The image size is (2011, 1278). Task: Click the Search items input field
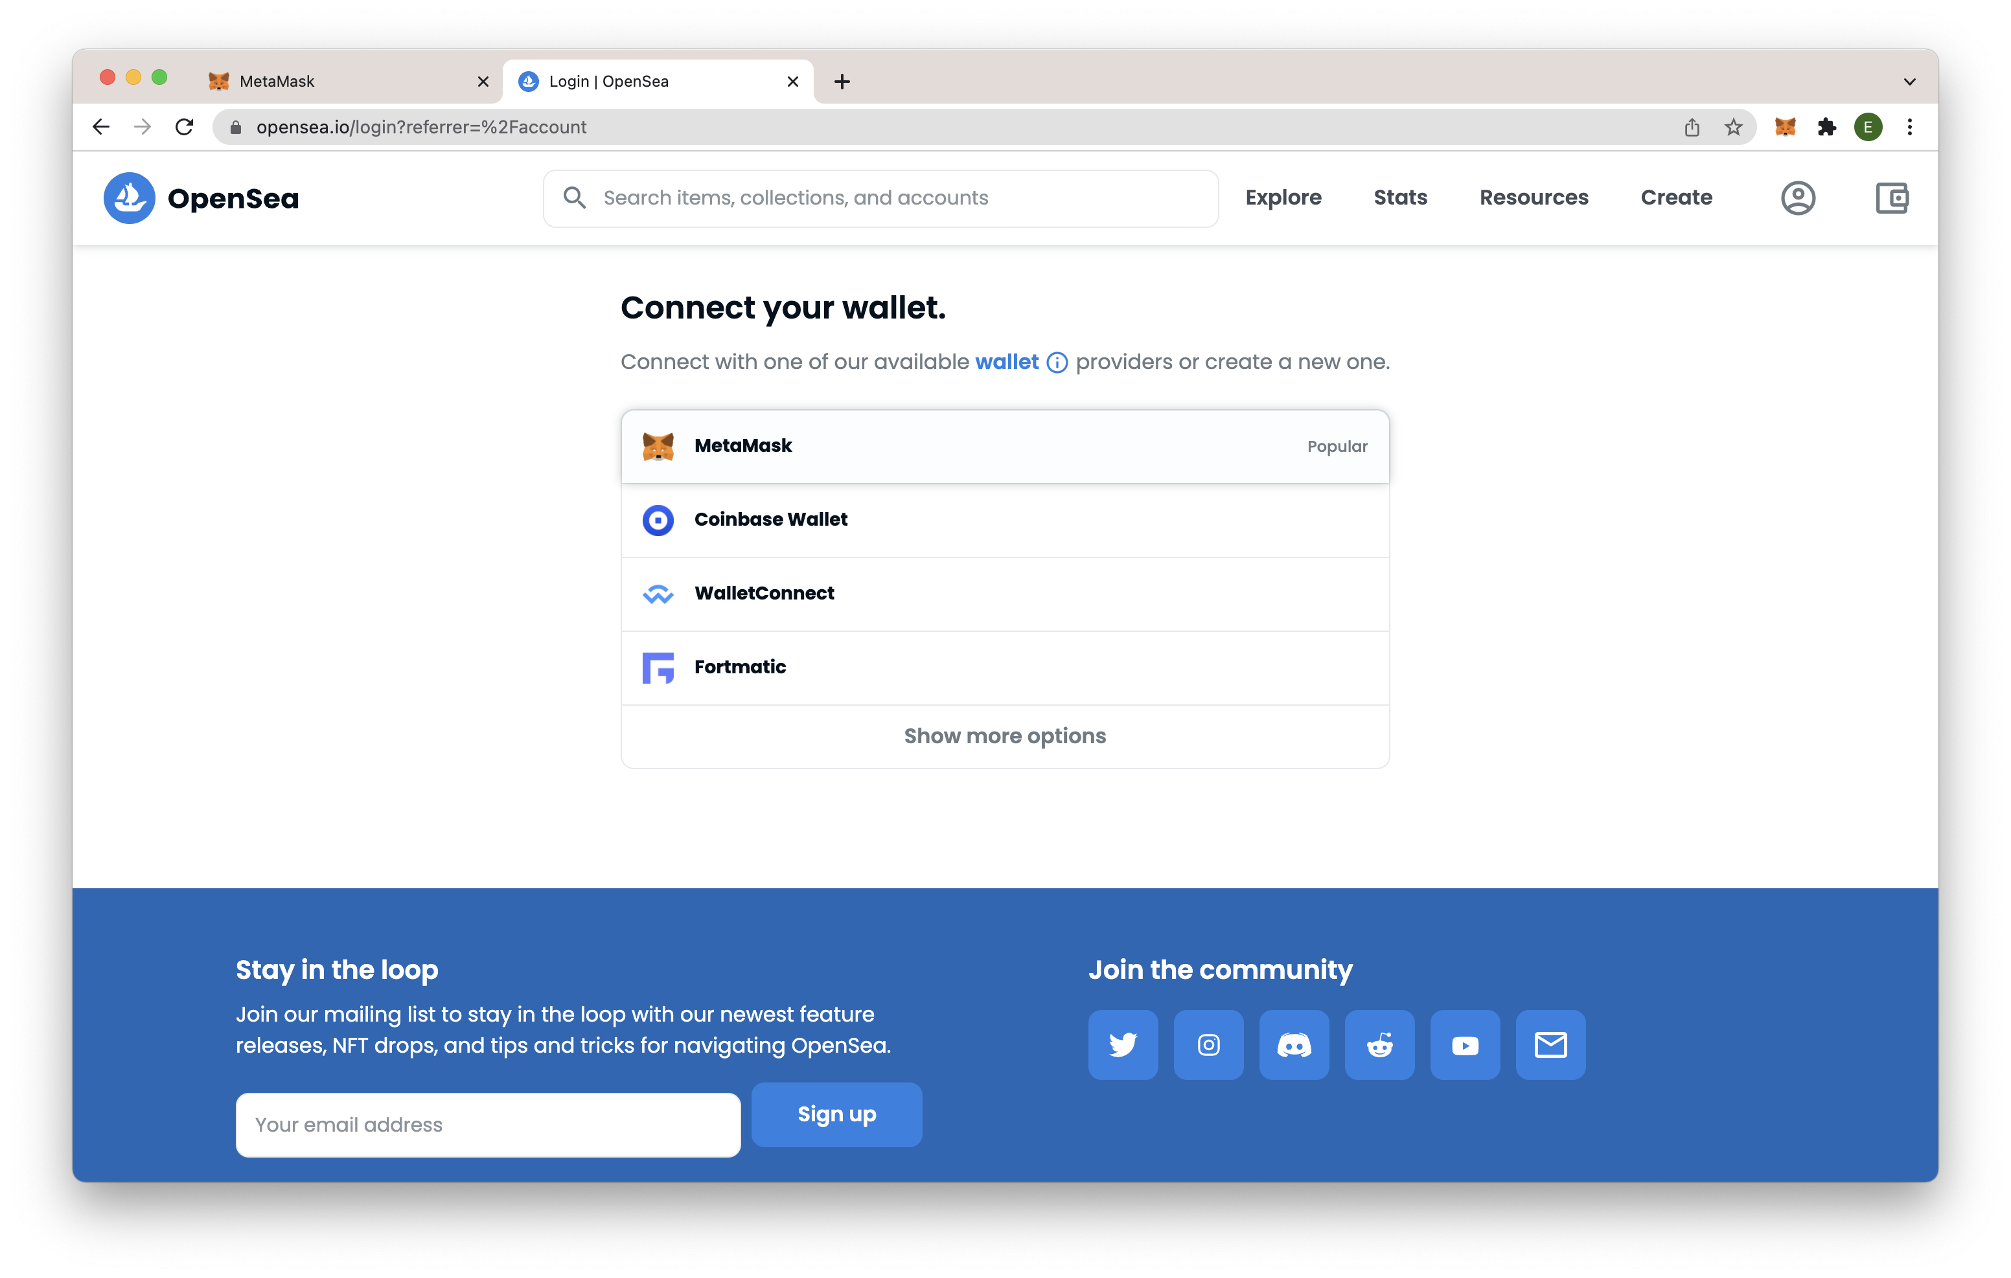[881, 197]
